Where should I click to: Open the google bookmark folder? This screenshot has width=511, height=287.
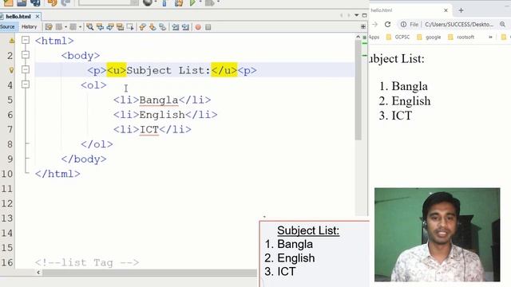click(429, 37)
